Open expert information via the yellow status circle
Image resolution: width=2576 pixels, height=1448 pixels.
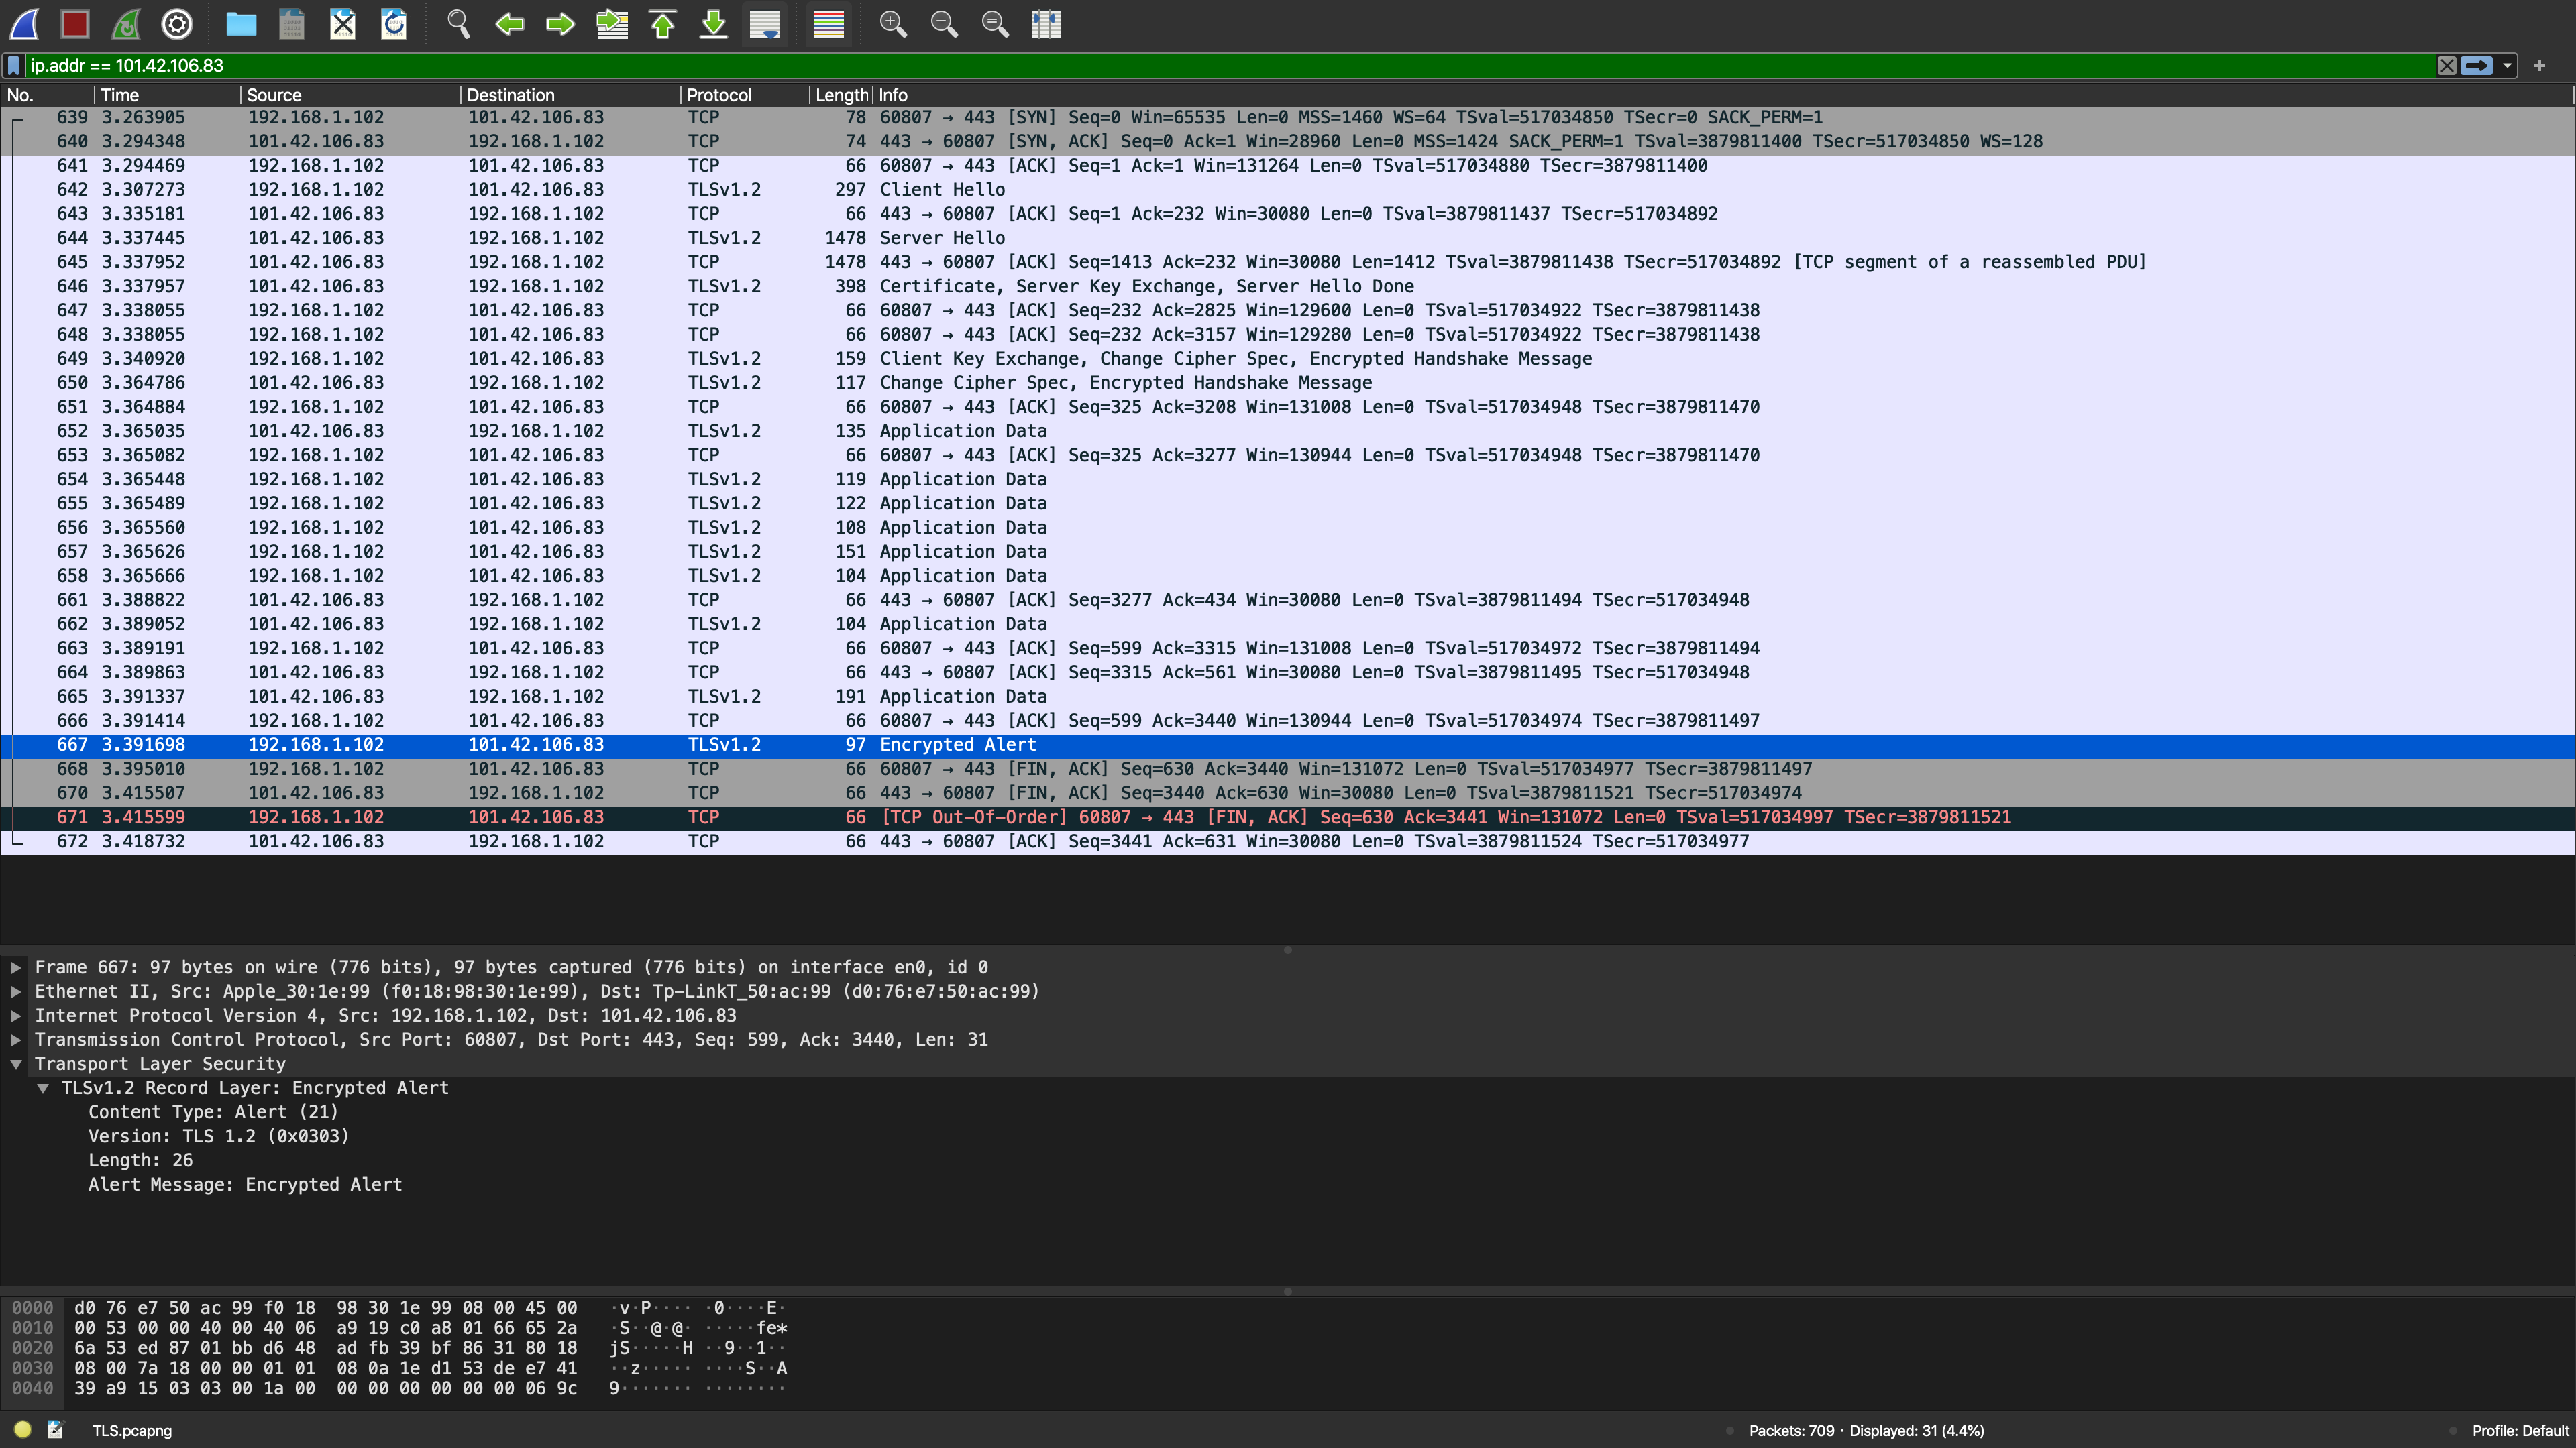(23, 1430)
